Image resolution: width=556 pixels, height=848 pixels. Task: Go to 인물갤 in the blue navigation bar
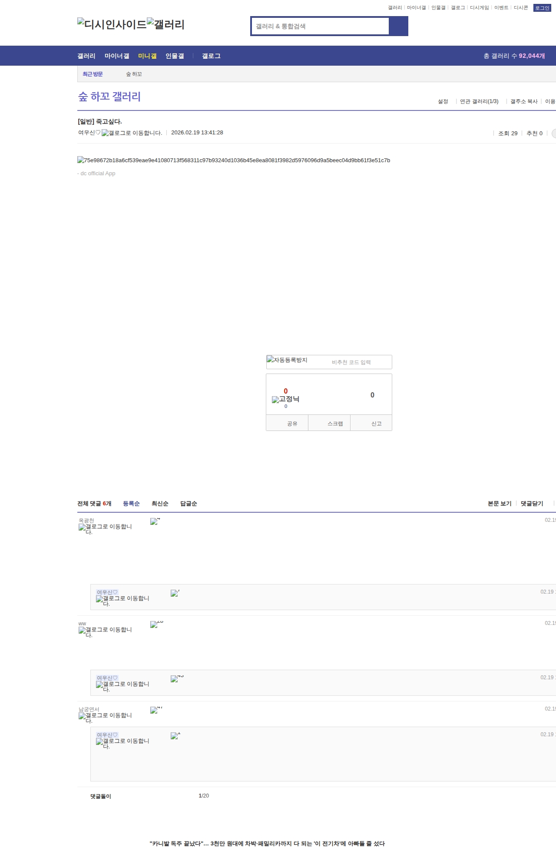pos(175,56)
